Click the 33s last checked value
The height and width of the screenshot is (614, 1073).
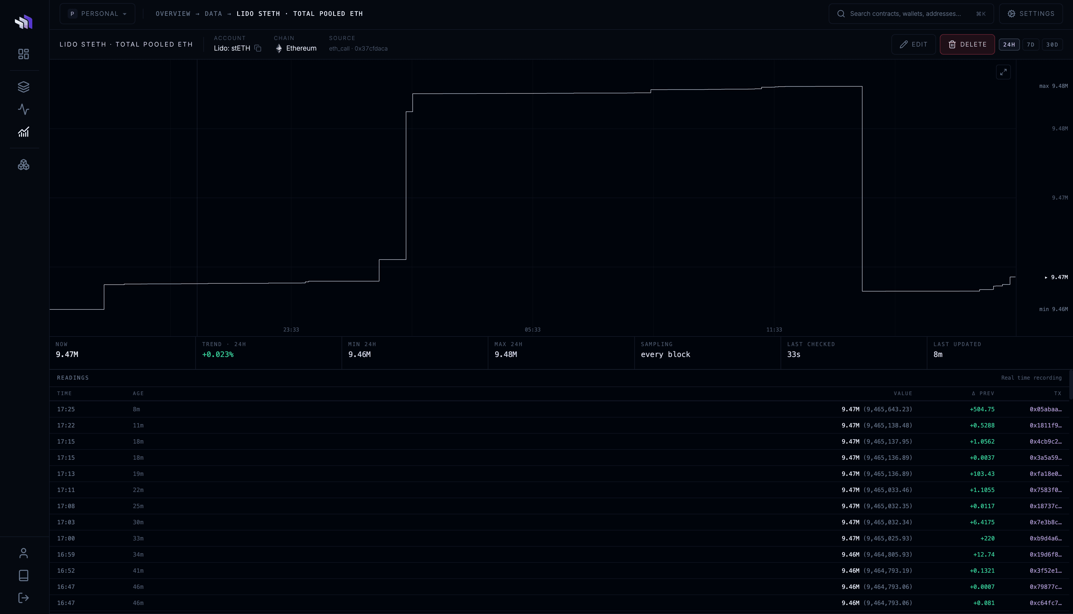click(x=793, y=355)
